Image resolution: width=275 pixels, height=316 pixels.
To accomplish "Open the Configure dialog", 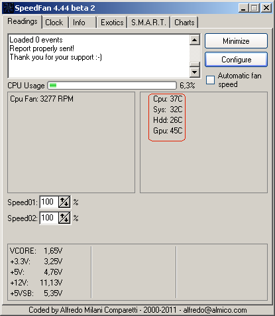I will 236,60.
